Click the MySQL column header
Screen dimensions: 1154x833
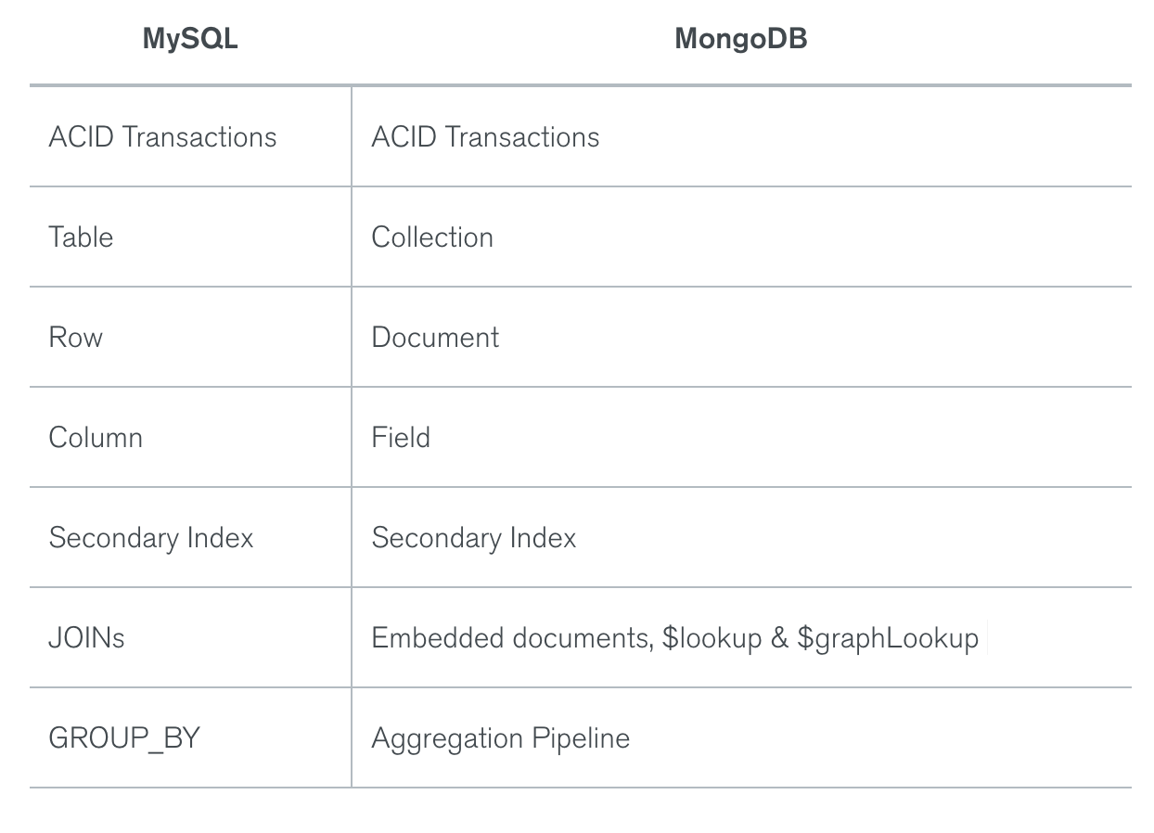coord(189,39)
